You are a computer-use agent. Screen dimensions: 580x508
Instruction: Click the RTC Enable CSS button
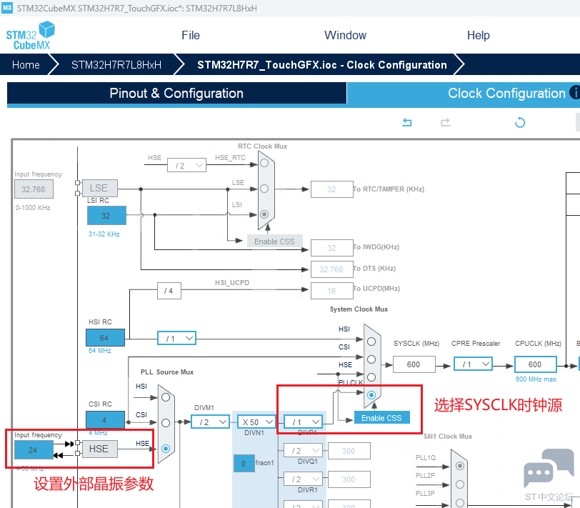click(274, 241)
